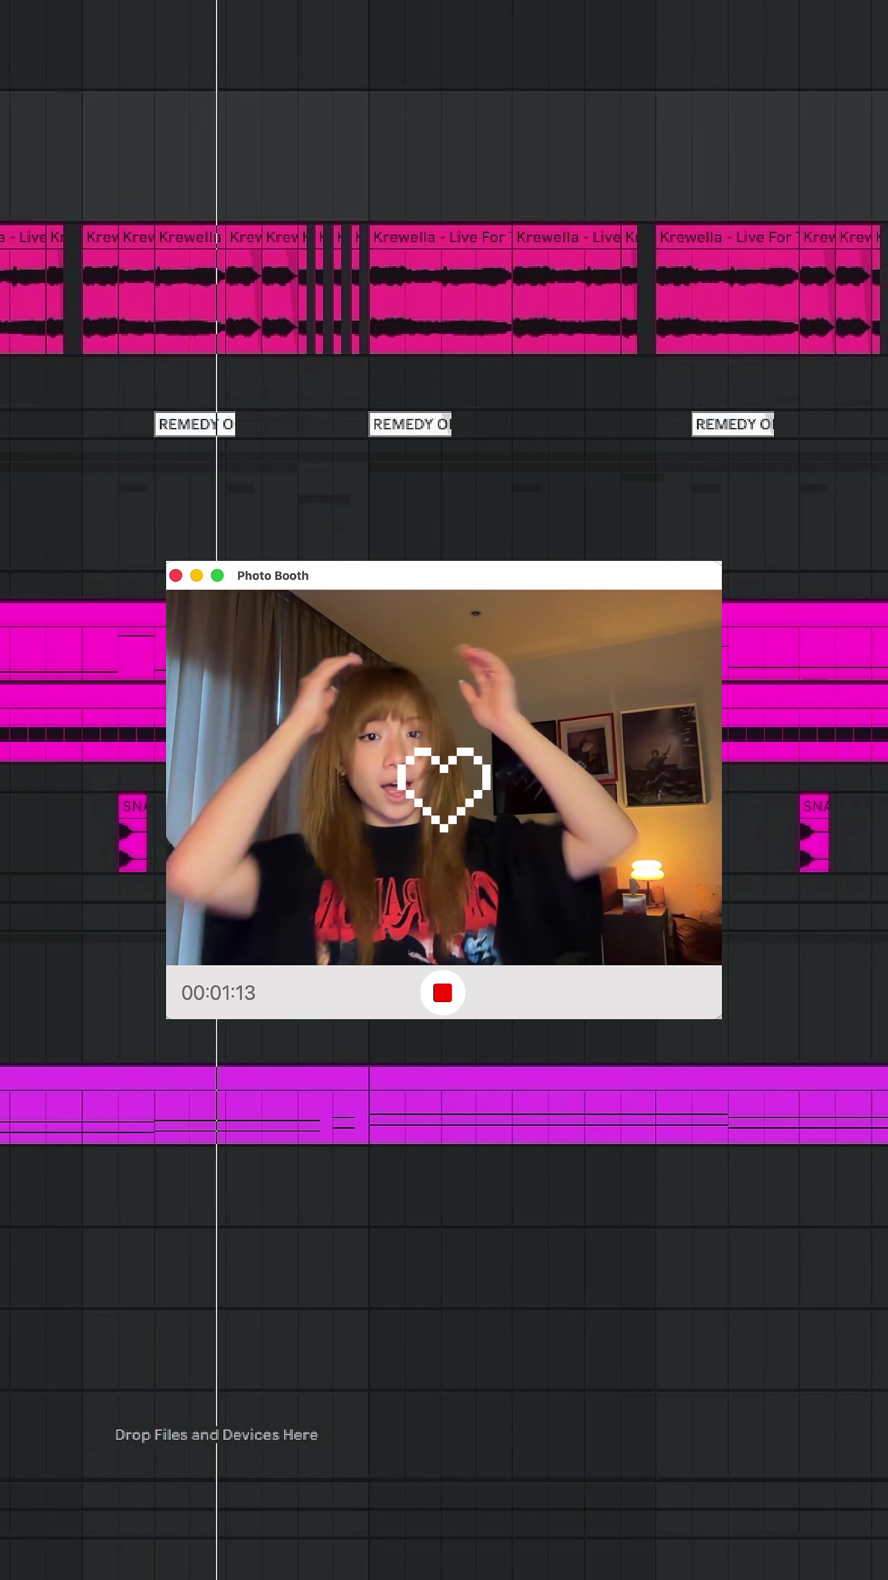Viewport: 888px width, 1580px height.
Task: Click Photo Booth's green full-screen button
Action: click(x=217, y=575)
